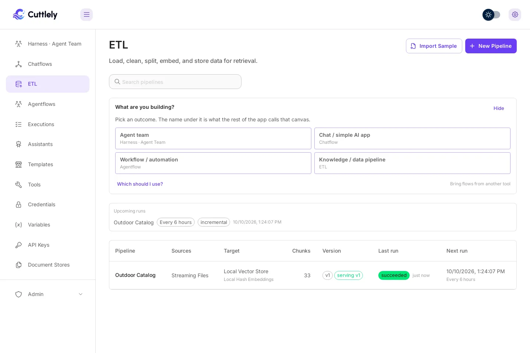Screen dimensions: 530x353
Task: Click the Assistants robot icon
Action: coord(18,144)
